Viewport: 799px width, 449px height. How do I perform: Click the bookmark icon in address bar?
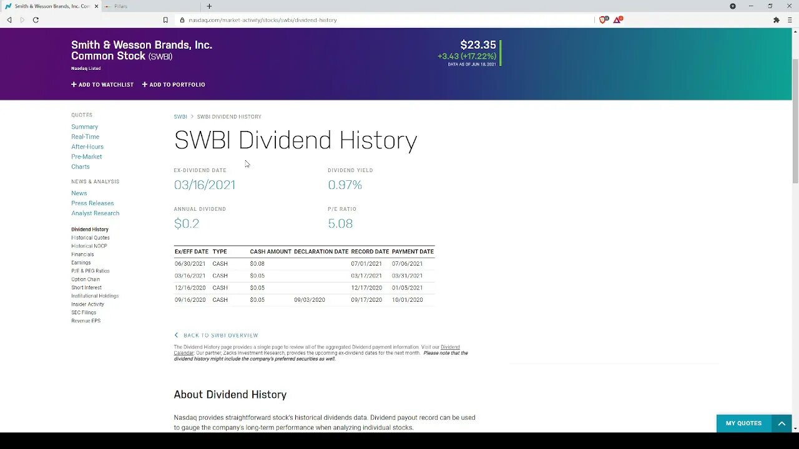tap(165, 20)
